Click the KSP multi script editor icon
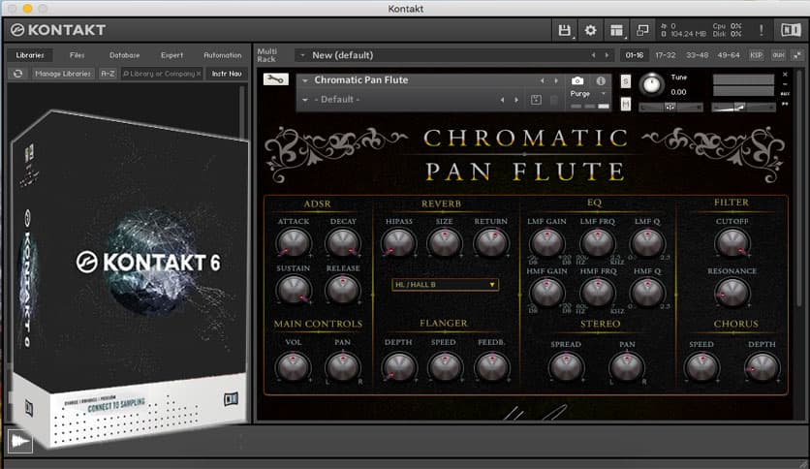This screenshot has width=810, height=469. click(x=756, y=55)
